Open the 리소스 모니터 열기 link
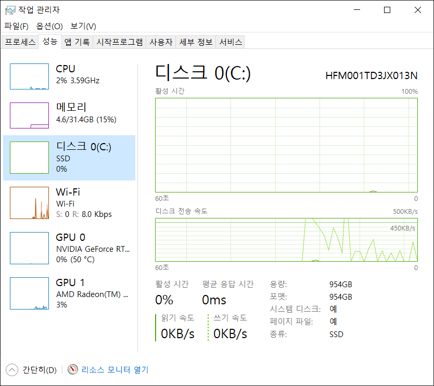Image resolution: width=434 pixels, height=386 pixels. [115, 370]
